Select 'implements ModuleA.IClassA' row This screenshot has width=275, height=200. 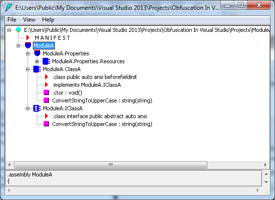pos(87,85)
